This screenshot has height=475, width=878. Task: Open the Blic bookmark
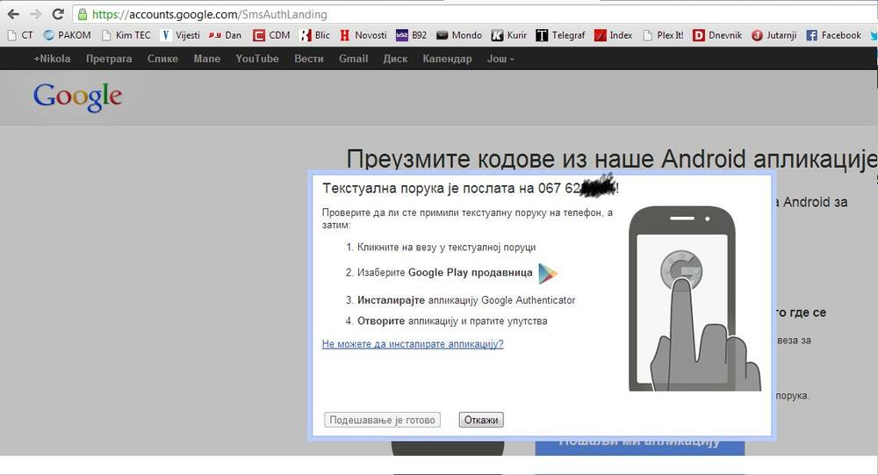(x=315, y=35)
